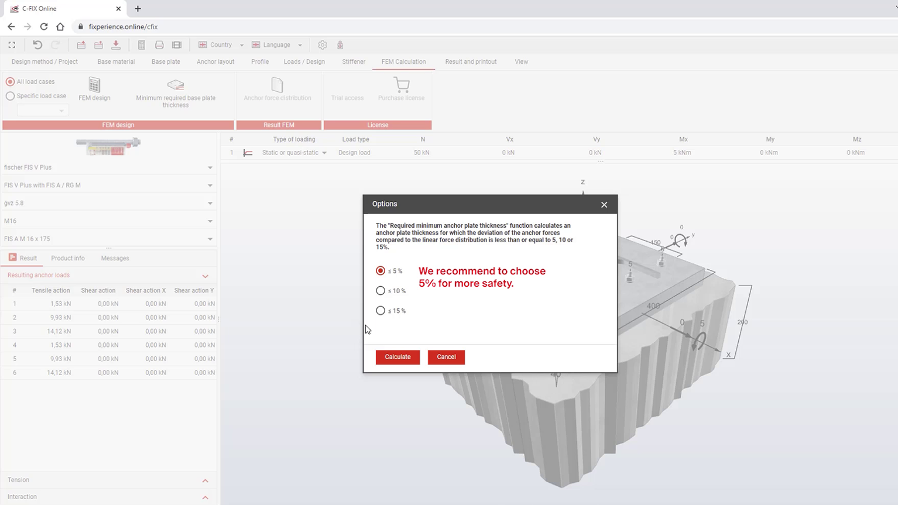The width and height of the screenshot is (898, 505).
Task: Open the settings gear icon
Action: [322, 44]
